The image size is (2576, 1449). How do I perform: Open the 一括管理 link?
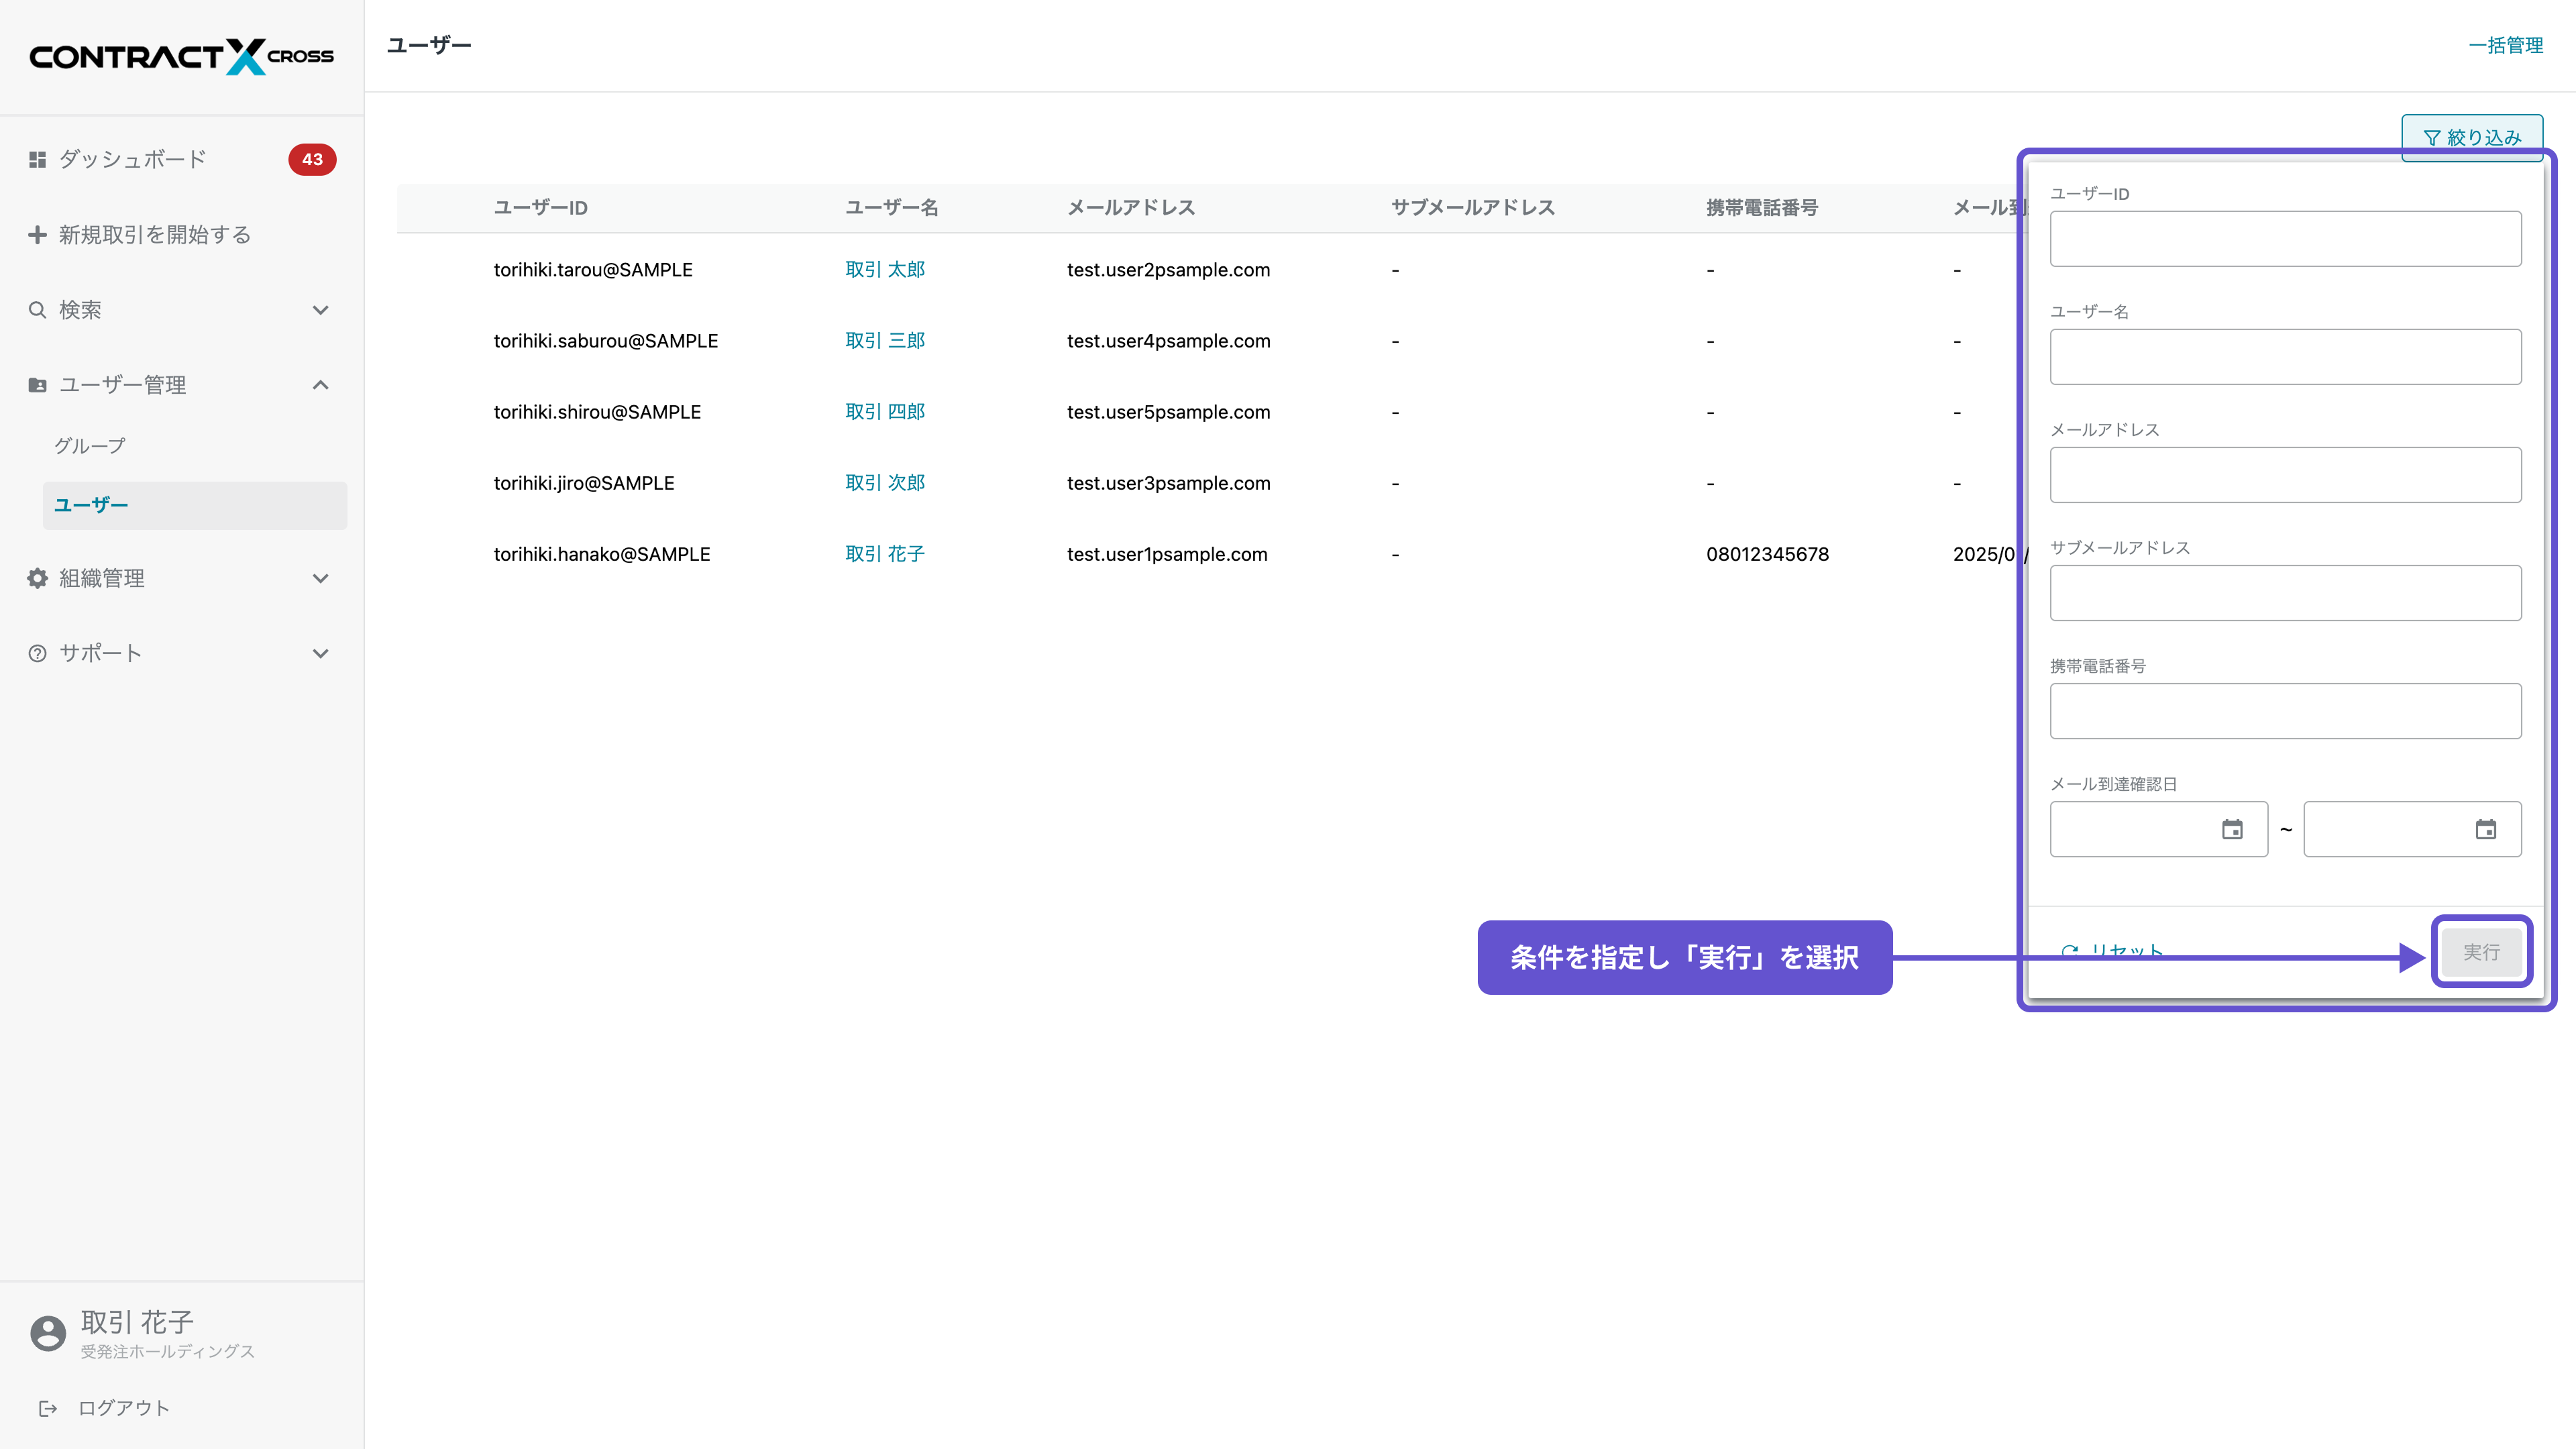(2505, 45)
